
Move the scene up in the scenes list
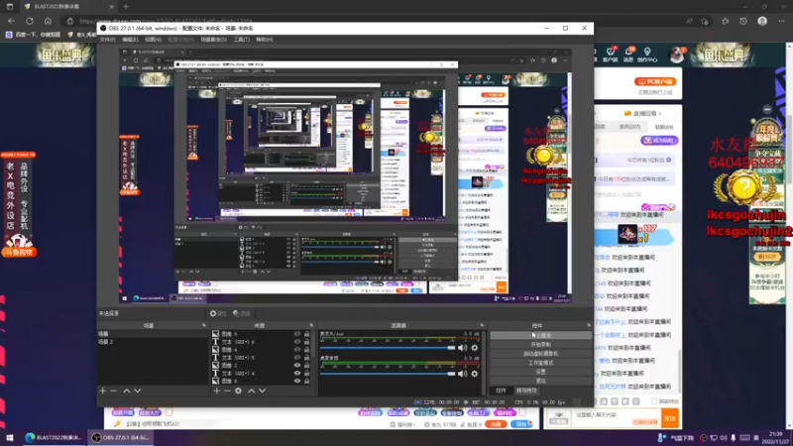click(127, 390)
